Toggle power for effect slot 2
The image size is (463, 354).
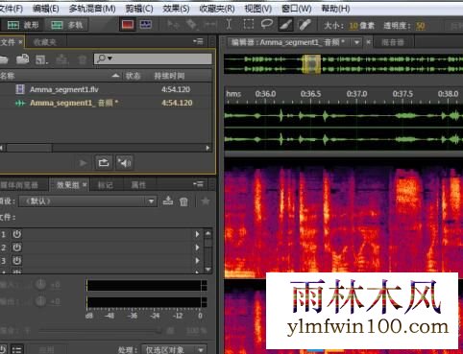tap(16, 248)
